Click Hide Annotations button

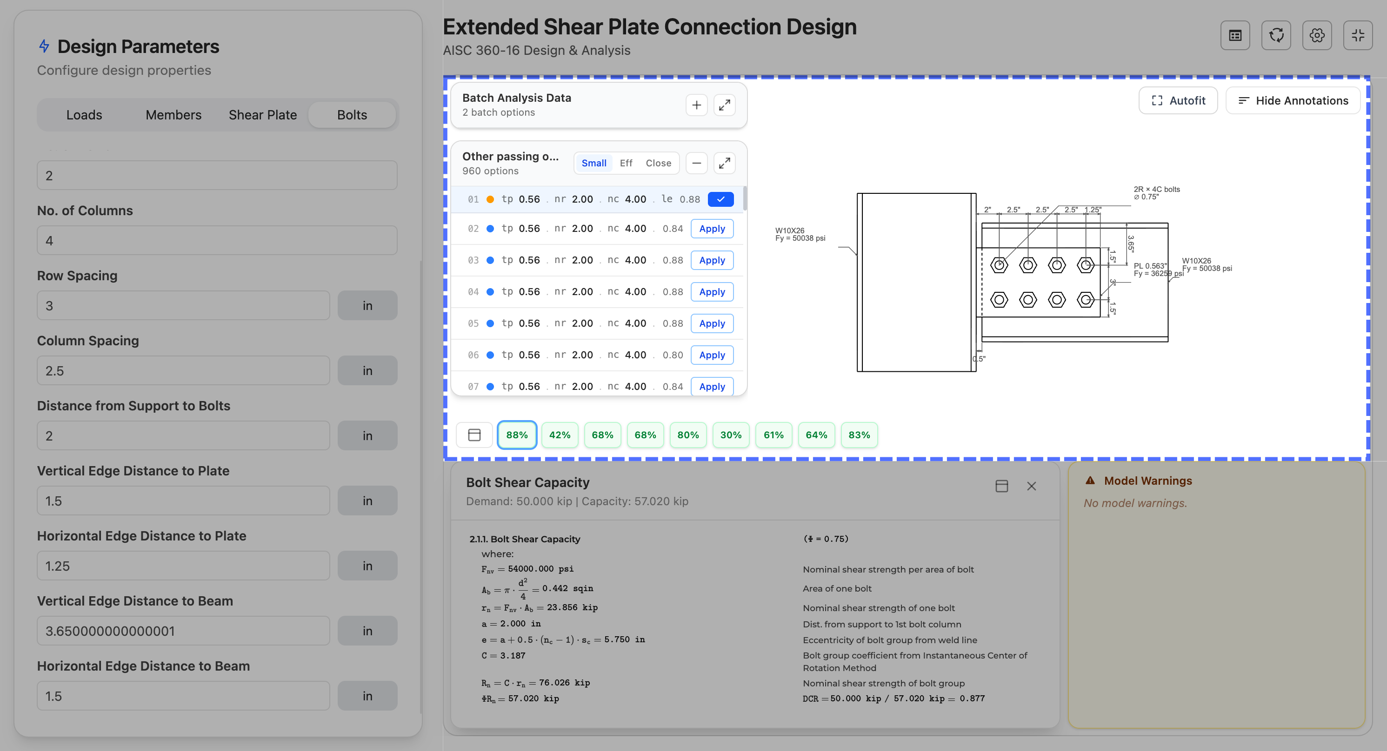click(1293, 100)
